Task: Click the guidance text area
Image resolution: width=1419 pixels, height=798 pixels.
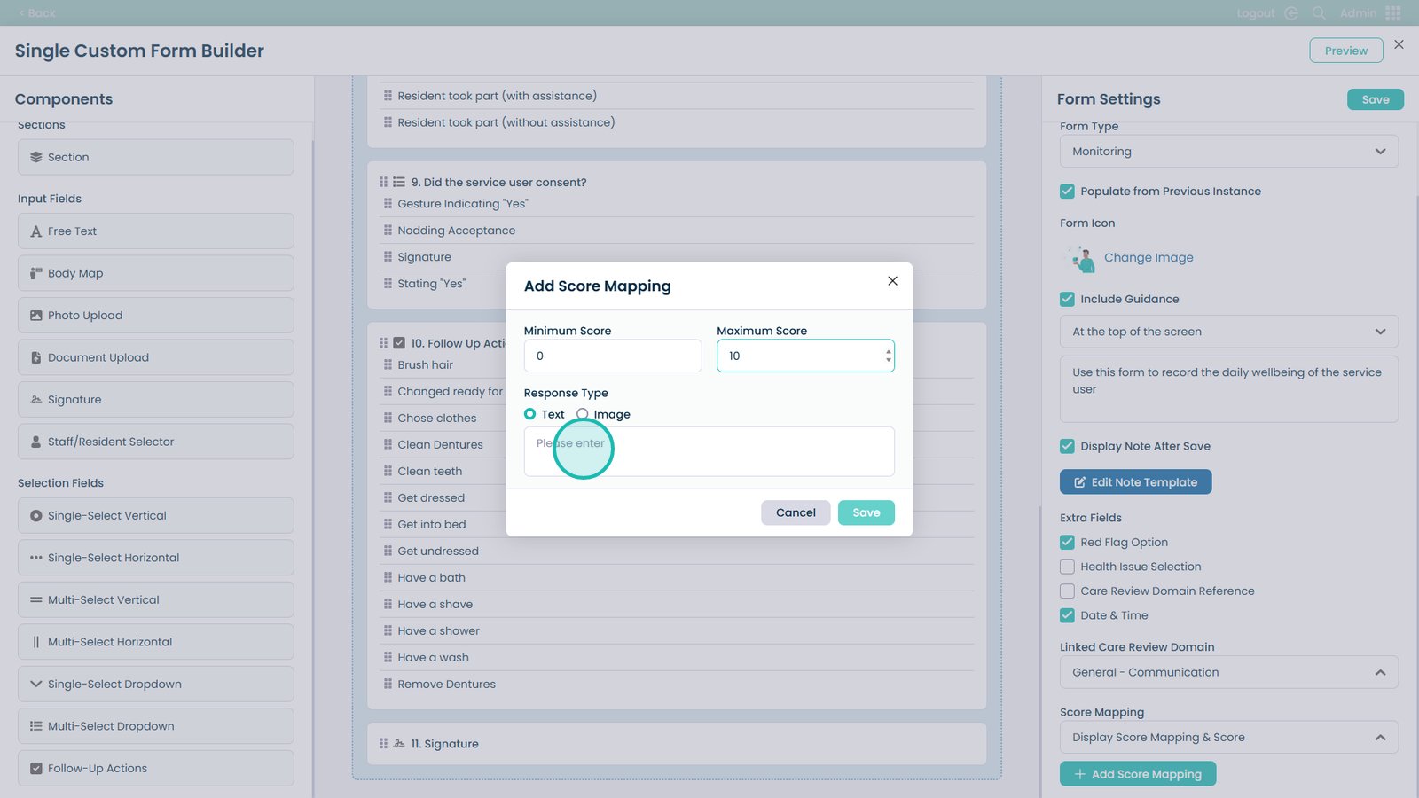Action: click(x=1229, y=389)
